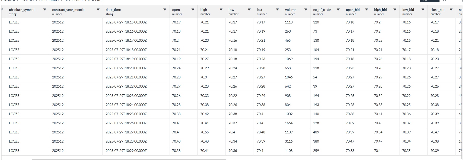463x166 pixels.
Task: Click the contract_year_month column header label
Action: 68,10
